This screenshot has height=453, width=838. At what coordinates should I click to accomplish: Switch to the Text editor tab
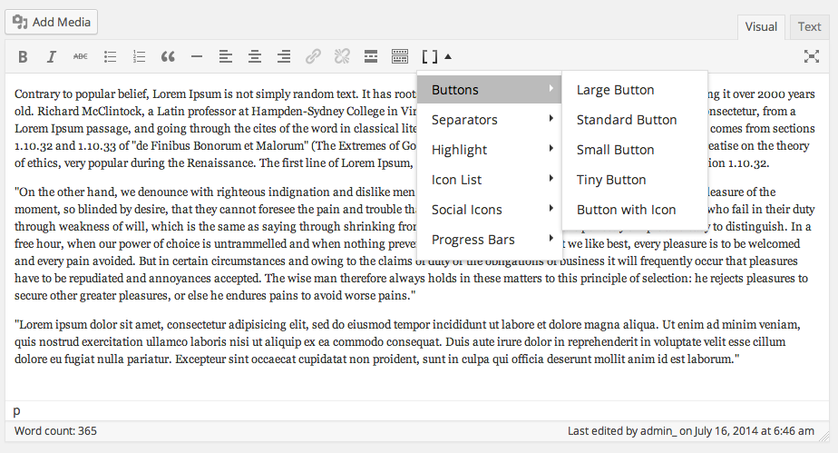click(x=809, y=26)
